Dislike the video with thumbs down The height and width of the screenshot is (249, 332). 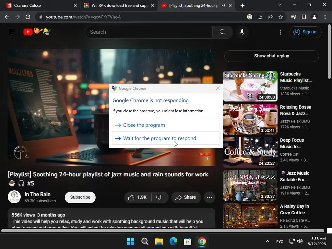pyautogui.click(x=159, y=197)
